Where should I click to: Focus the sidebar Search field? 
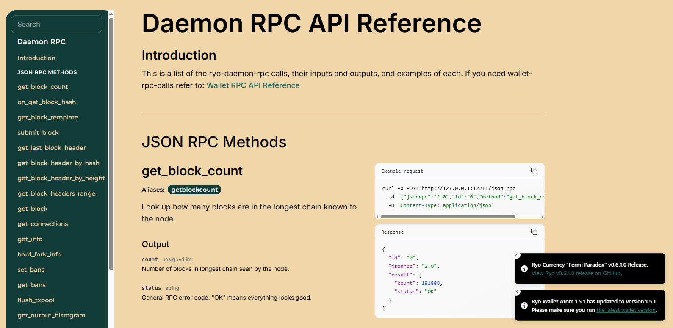coord(57,24)
